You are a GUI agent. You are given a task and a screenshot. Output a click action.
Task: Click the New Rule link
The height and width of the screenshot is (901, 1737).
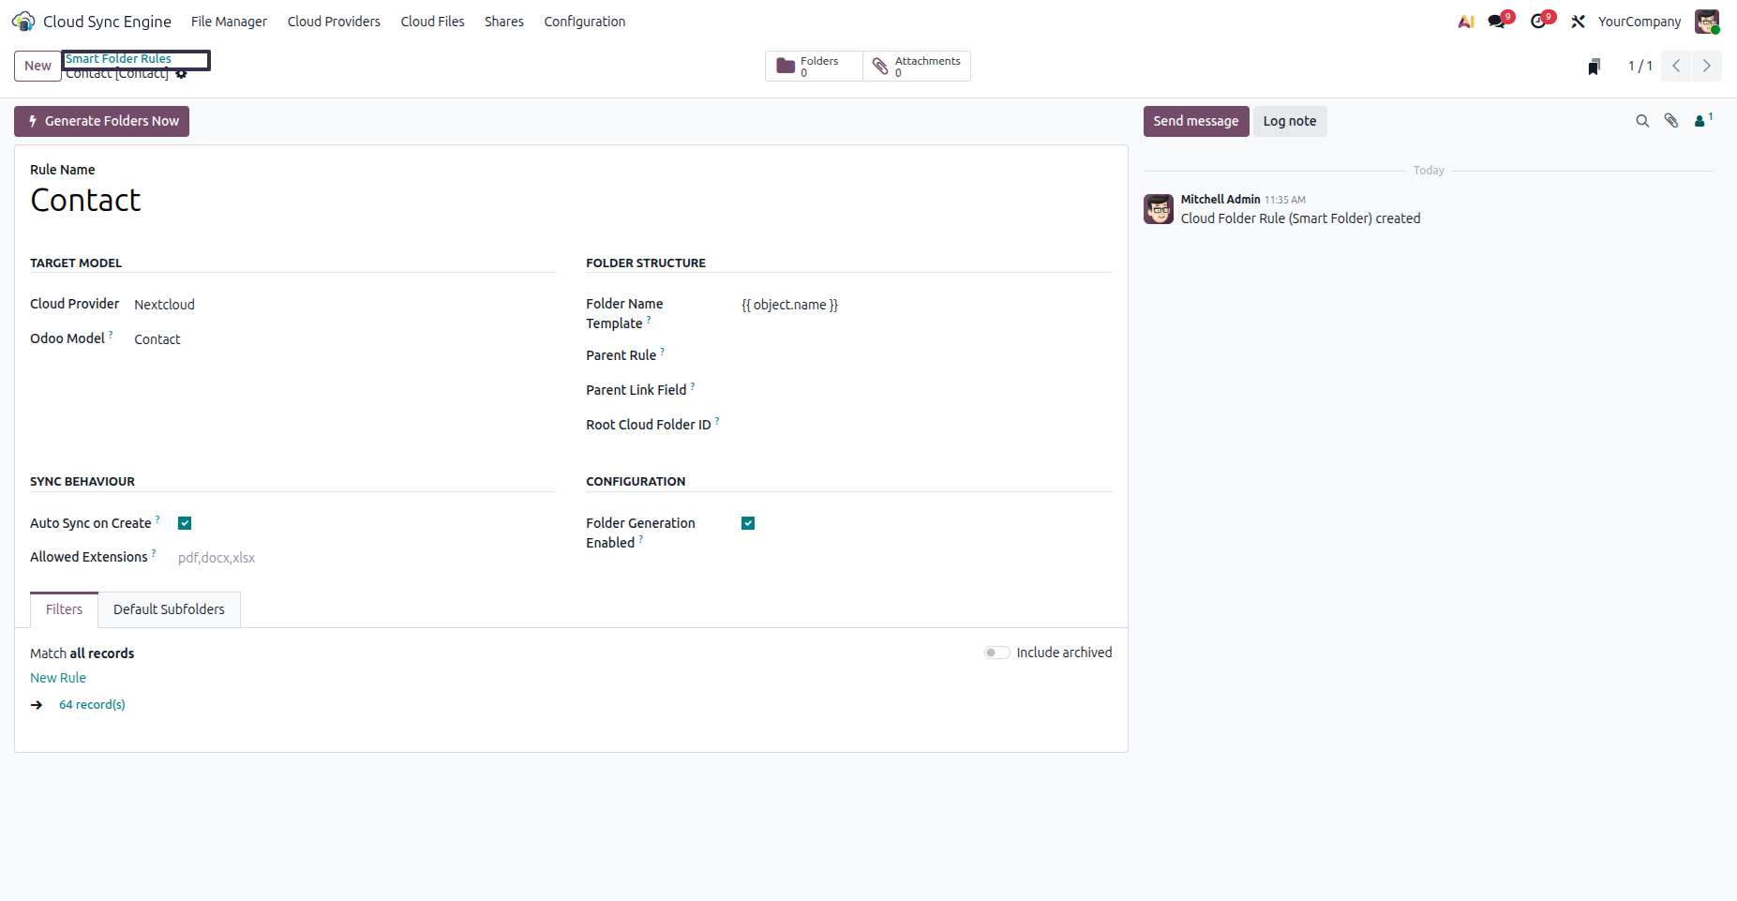(58, 678)
